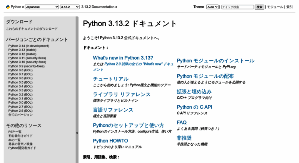299x163 pixels.
Task: Select Python 3.12 (stable) docs
Action: coord(22,54)
